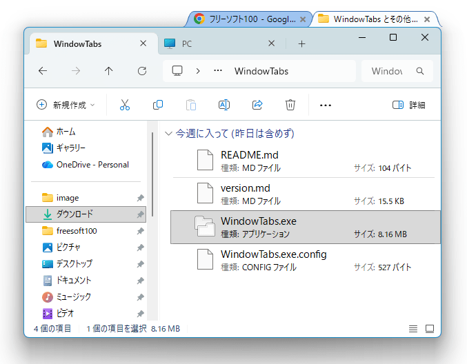Add a new Explorer tab with plus
467x364 pixels.
tap(301, 44)
